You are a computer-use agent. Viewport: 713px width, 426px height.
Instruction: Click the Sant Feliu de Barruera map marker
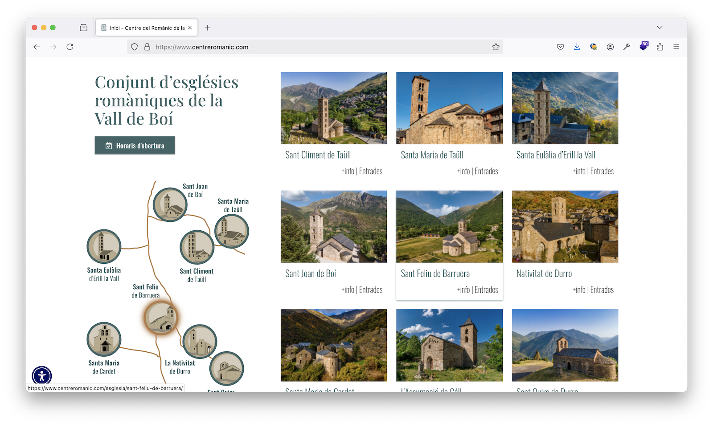tap(161, 317)
